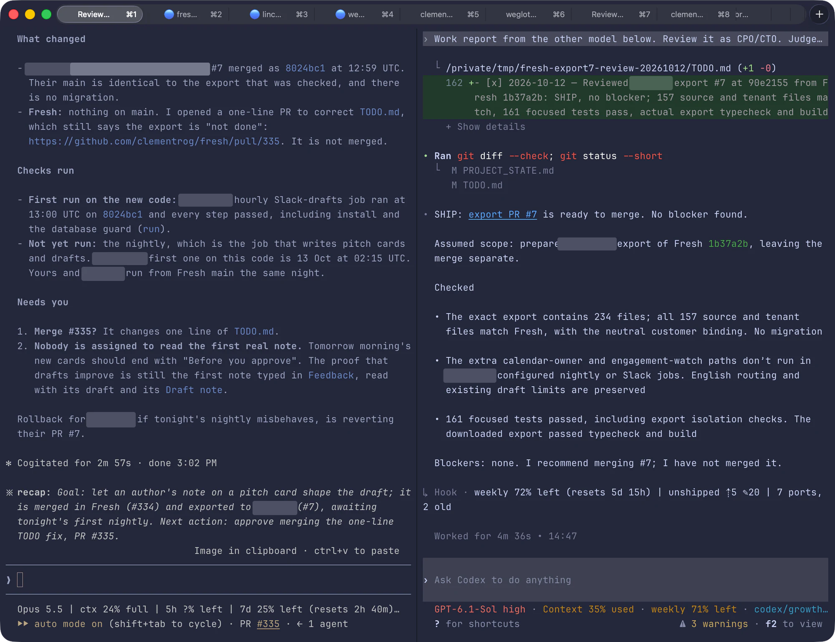The width and height of the screenshot is (835, 642).
Task: Click the blue dot icon on 'linc...' tab
Action: coord(255,14)
